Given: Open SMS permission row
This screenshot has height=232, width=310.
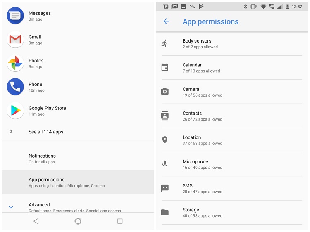Looking at the screenshot, I should pos(232,188).
